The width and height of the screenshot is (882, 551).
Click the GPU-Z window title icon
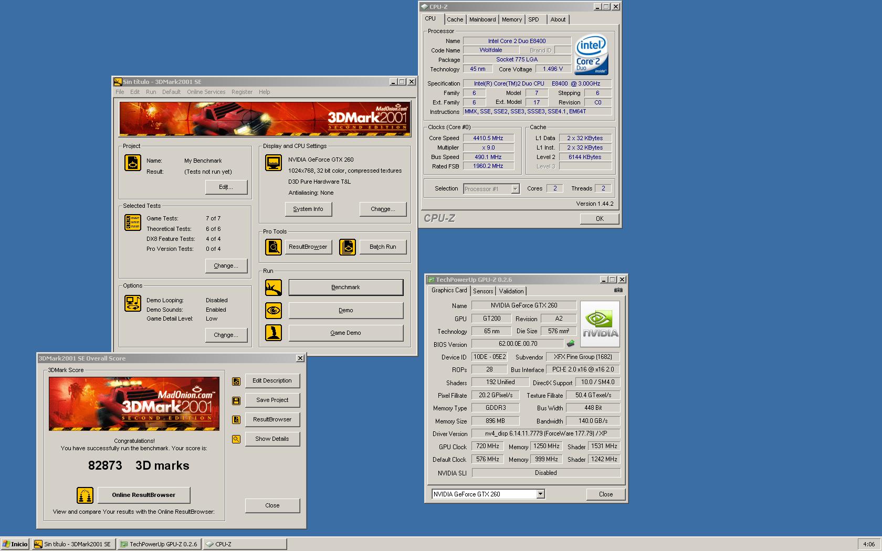coord(431,280)
